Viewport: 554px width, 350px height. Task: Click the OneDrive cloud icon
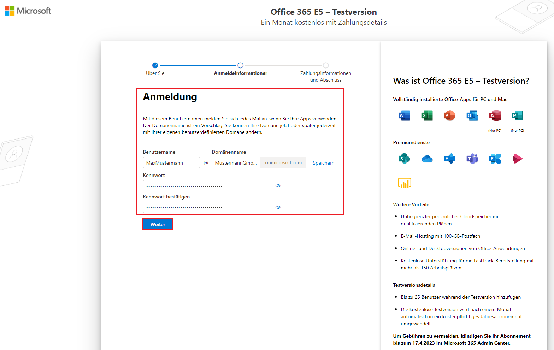coord(427,159)
